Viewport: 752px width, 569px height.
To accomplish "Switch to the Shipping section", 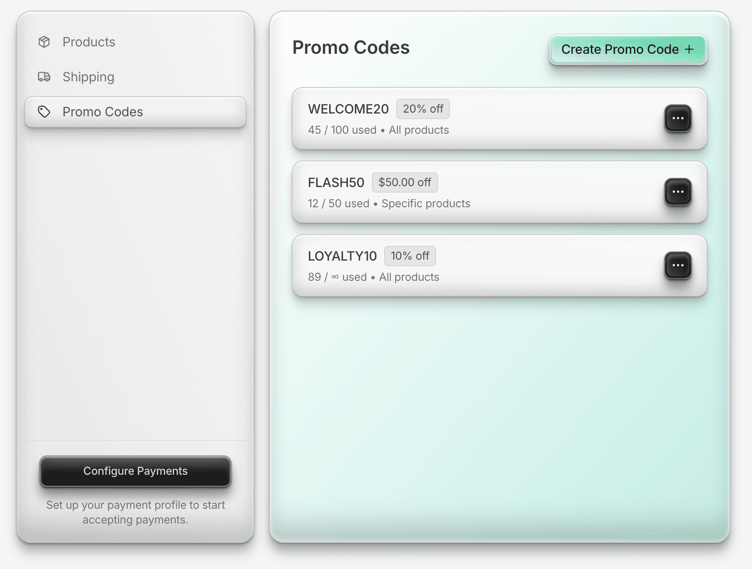I will click(x=88, y=77).
